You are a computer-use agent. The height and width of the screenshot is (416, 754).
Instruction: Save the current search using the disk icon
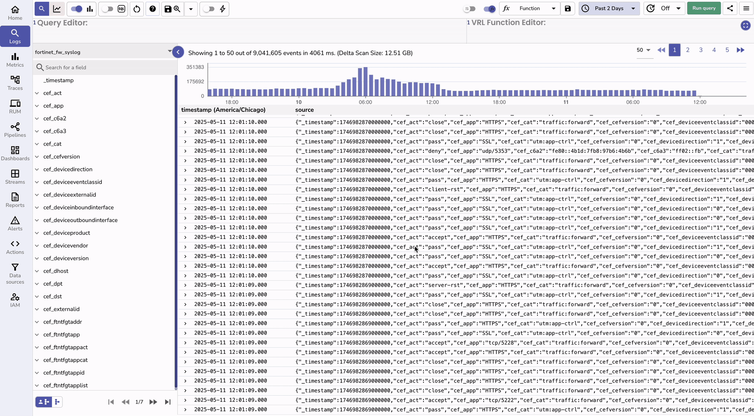pyautogui.click(x=168, y=9)
